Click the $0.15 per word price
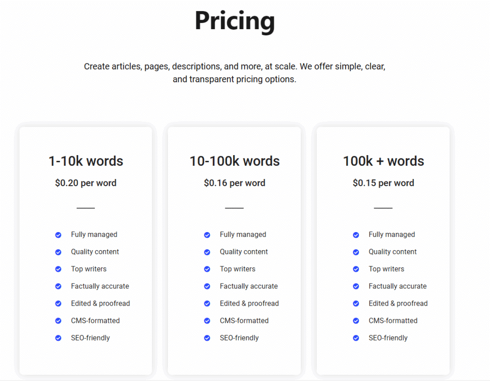Viewport: 490px width, 381px height. click(383, 183)
